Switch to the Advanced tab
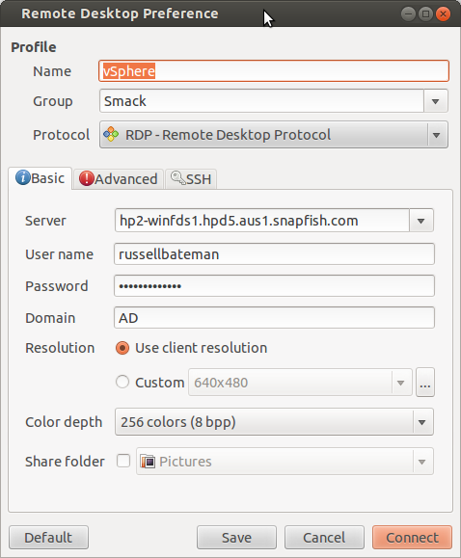The width and height of the screenshot is (461, 558). click(x=119, y=179)
